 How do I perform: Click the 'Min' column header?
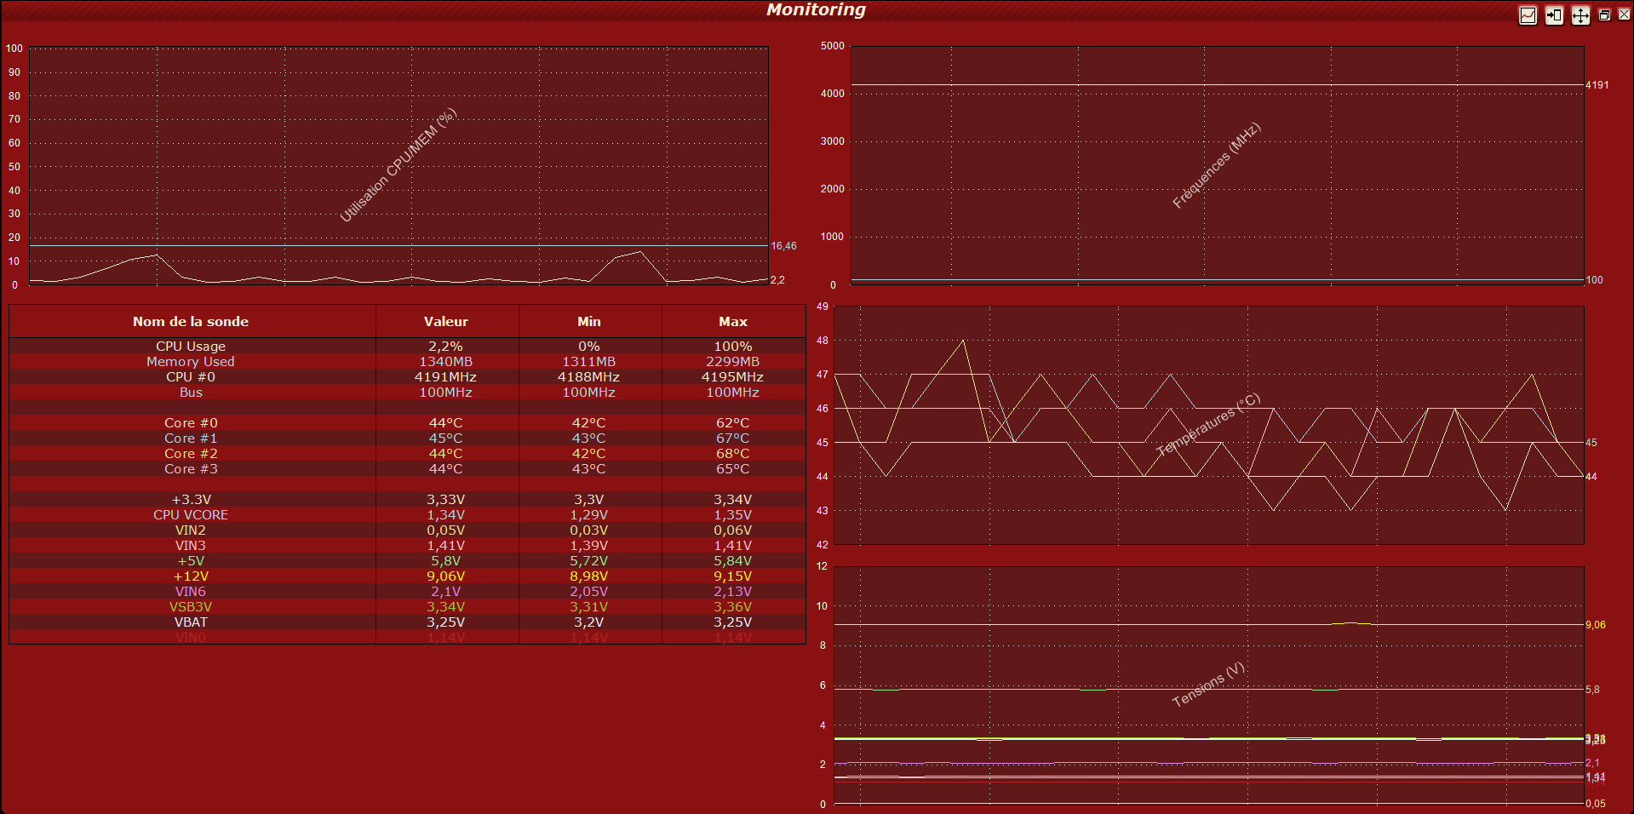[x=588, y=322]
